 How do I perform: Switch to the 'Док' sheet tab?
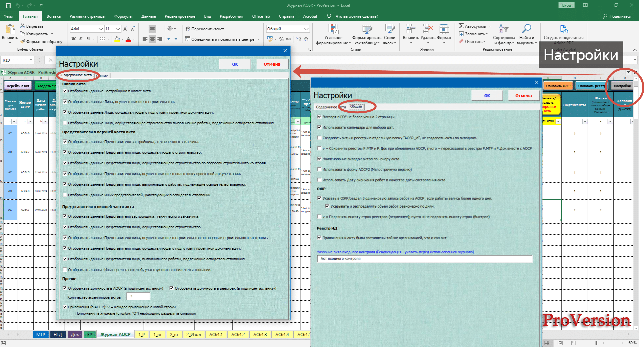coord(75,334)
